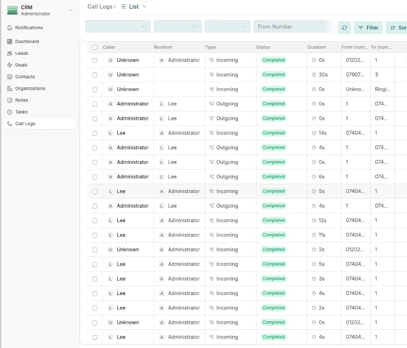Check the row with 30s duration
Viewport: 407px width, 348px height.
95,75
